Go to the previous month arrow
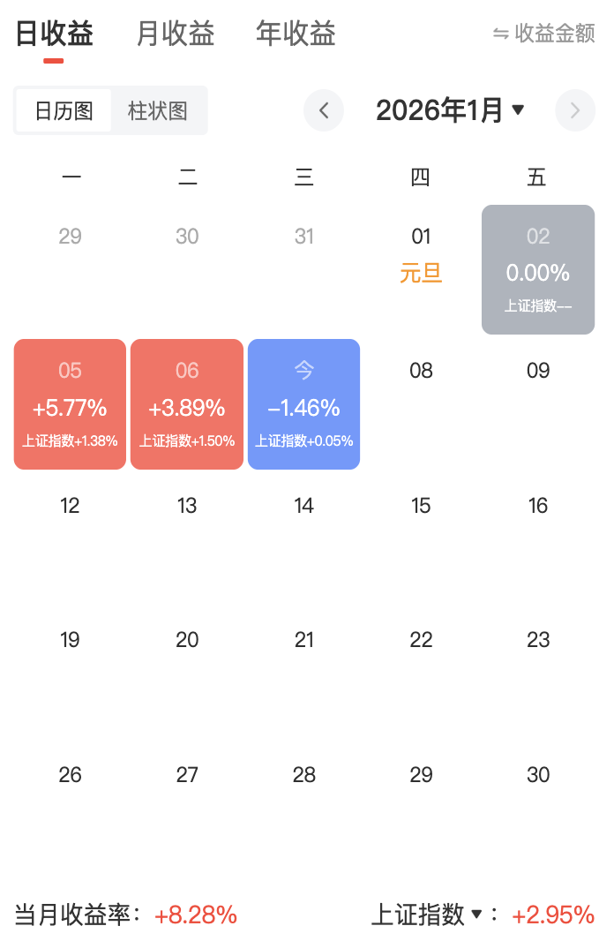 [324, 111]
